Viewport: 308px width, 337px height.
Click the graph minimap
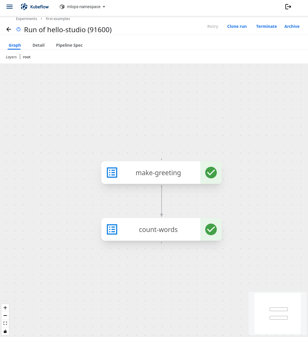click(x=278, y=313)
